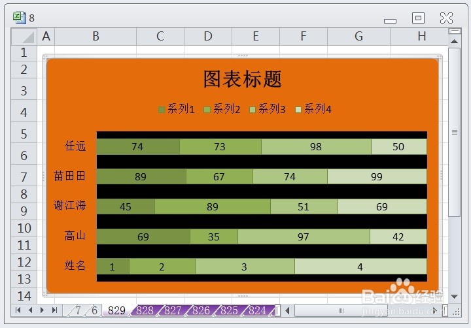Click the bar segment labeled 67
Viewport: 471px width, 328px height.
click(220, 176)
